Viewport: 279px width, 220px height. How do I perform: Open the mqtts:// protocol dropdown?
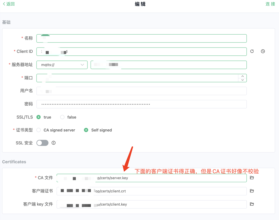pos(62,65)
